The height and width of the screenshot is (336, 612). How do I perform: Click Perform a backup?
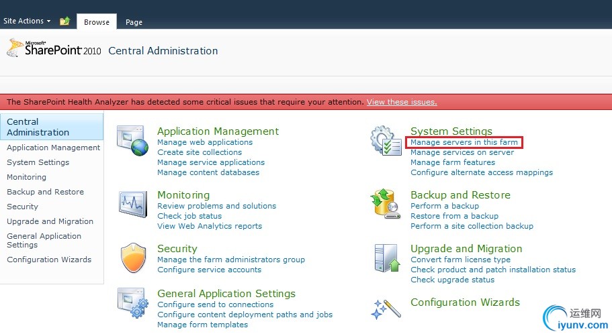(445, 206)
